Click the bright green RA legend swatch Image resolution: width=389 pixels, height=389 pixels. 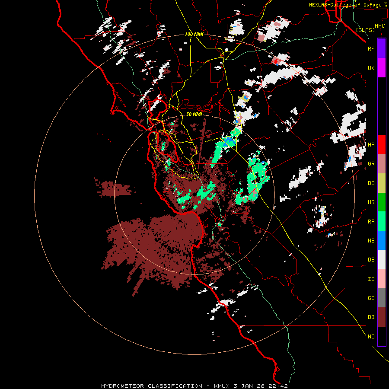click(x=382, y=221)
